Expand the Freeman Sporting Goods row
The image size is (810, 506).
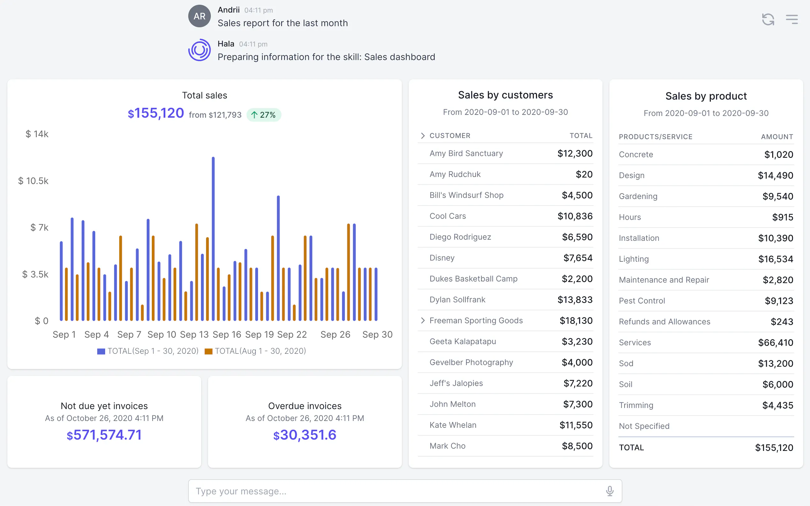[x=423, y=321]
